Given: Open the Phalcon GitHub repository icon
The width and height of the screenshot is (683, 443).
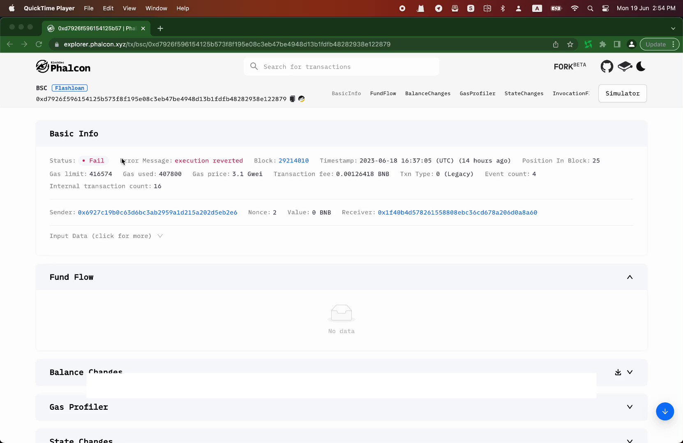Looking at the screenshot, I should coord(607,66).
